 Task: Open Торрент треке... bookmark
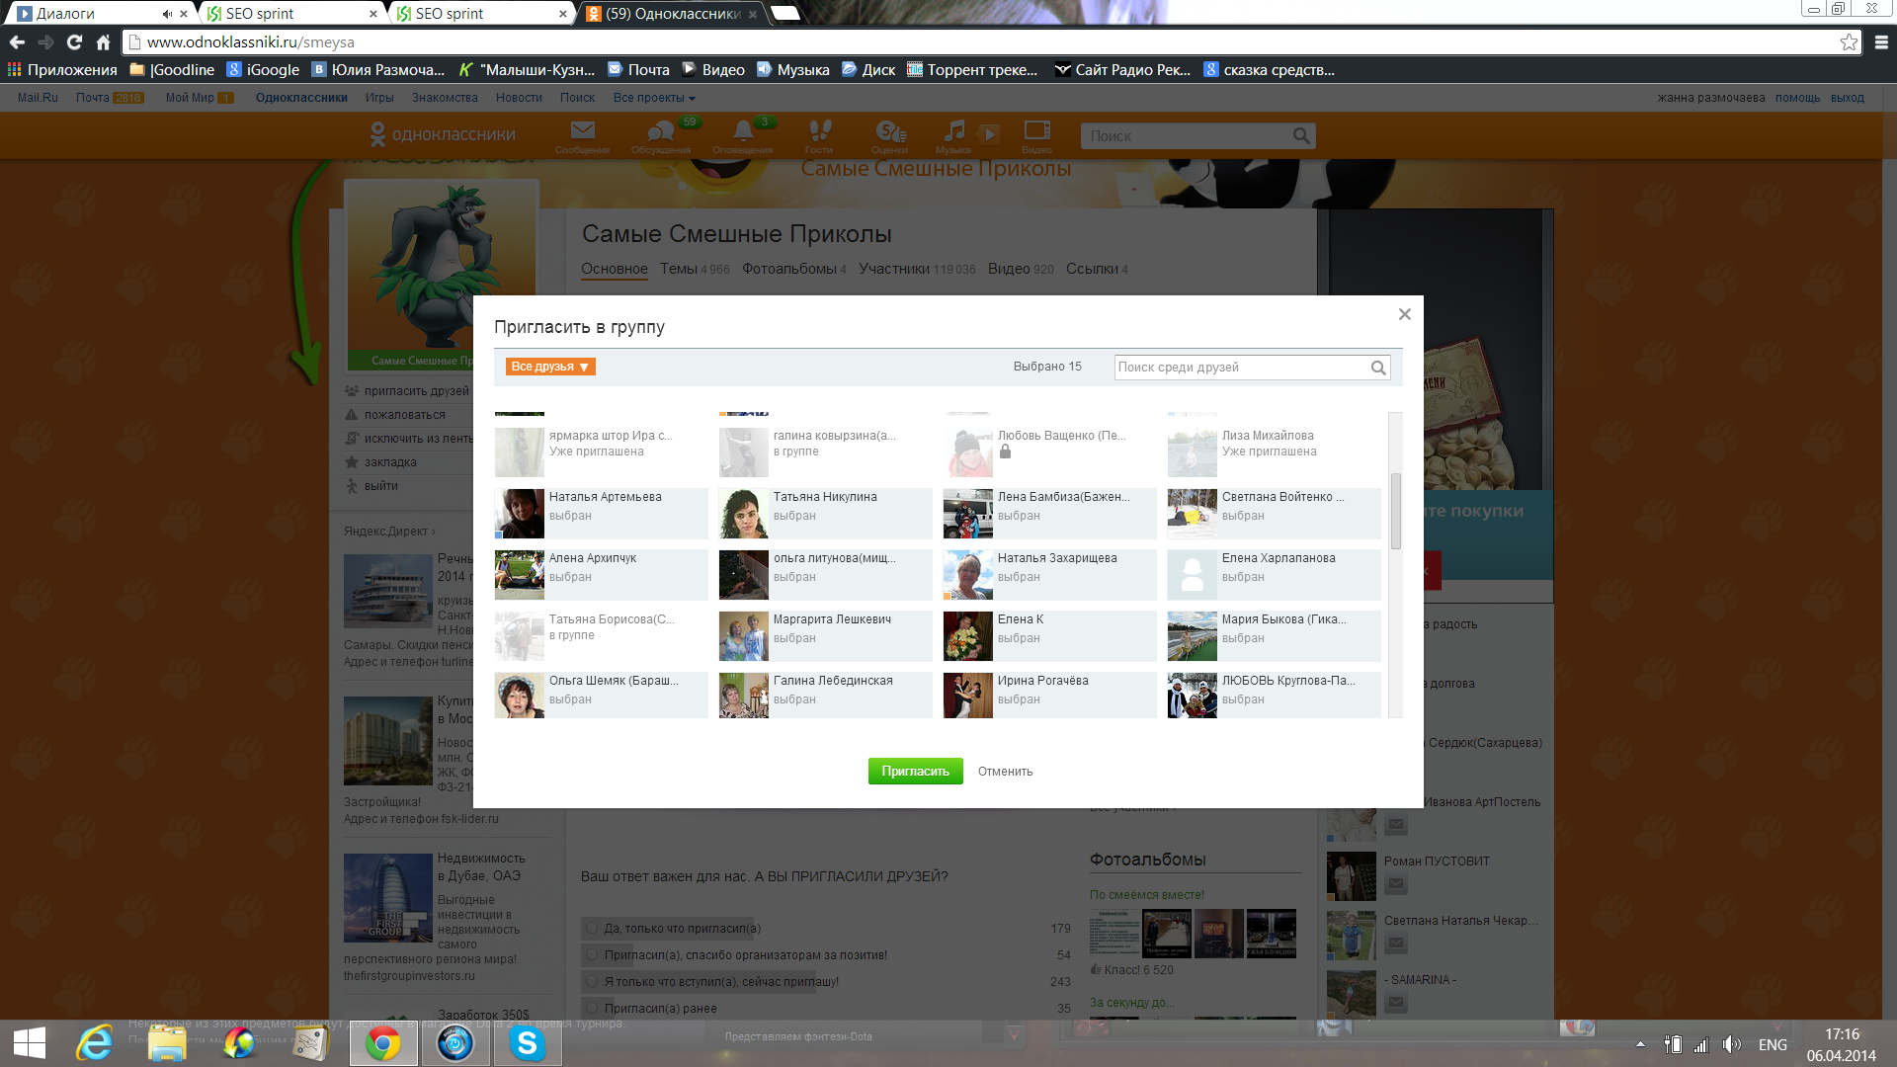(972, 70)
